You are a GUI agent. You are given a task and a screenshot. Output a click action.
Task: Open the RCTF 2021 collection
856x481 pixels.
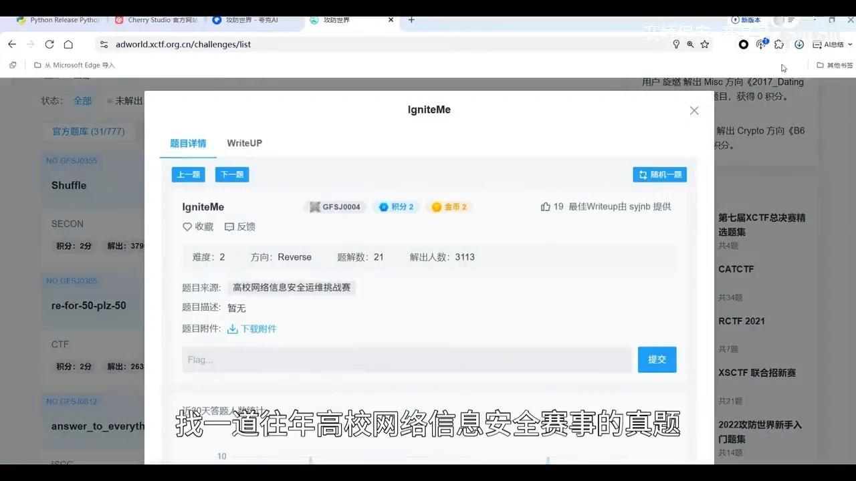coord(742,321)
